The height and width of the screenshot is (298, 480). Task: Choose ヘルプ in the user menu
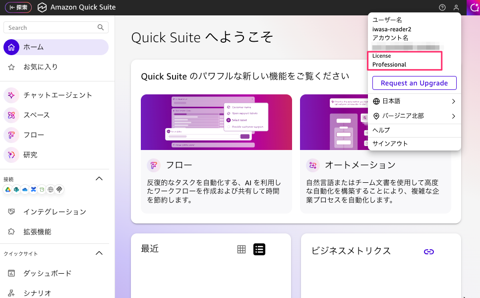tap(381, 130)
